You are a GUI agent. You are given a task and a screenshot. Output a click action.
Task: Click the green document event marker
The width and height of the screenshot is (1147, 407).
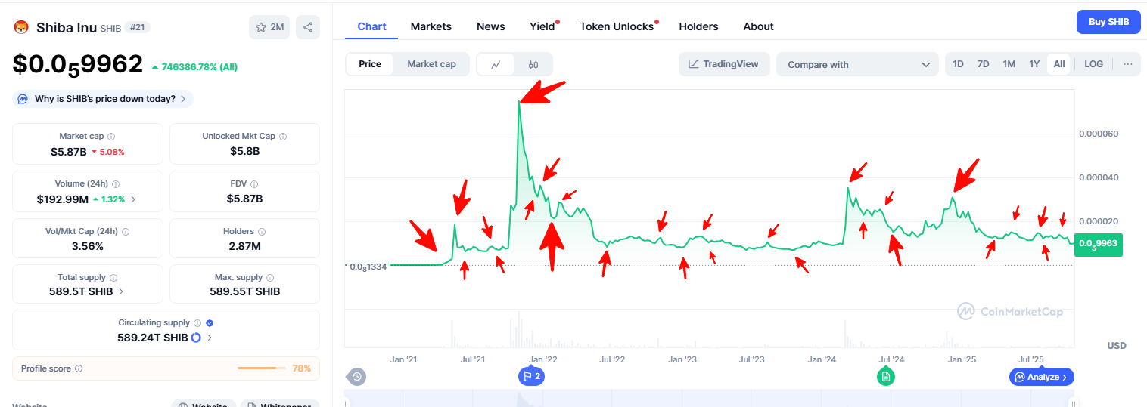coord(886,376)
